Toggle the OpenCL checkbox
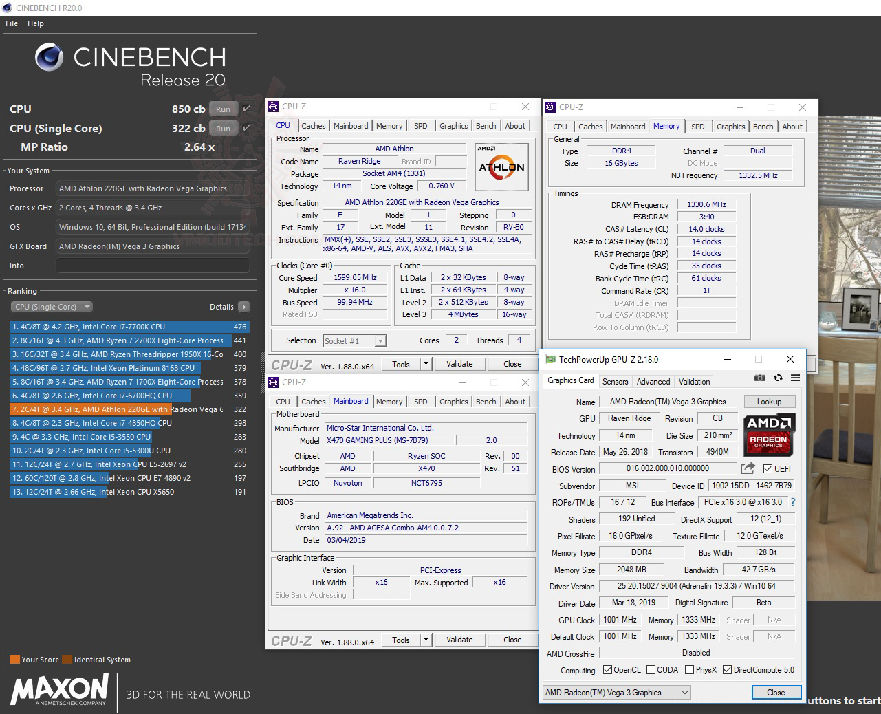881x714 pixels. (607, 669)
